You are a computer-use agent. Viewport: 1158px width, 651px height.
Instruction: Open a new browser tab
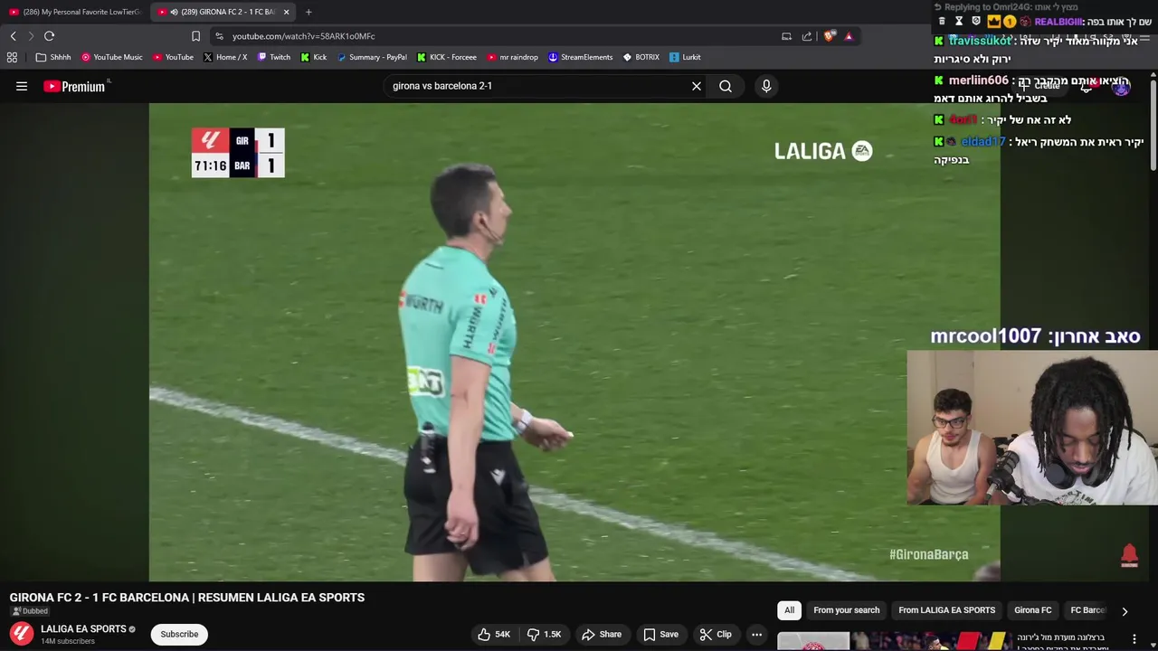(x=308, y=12)
